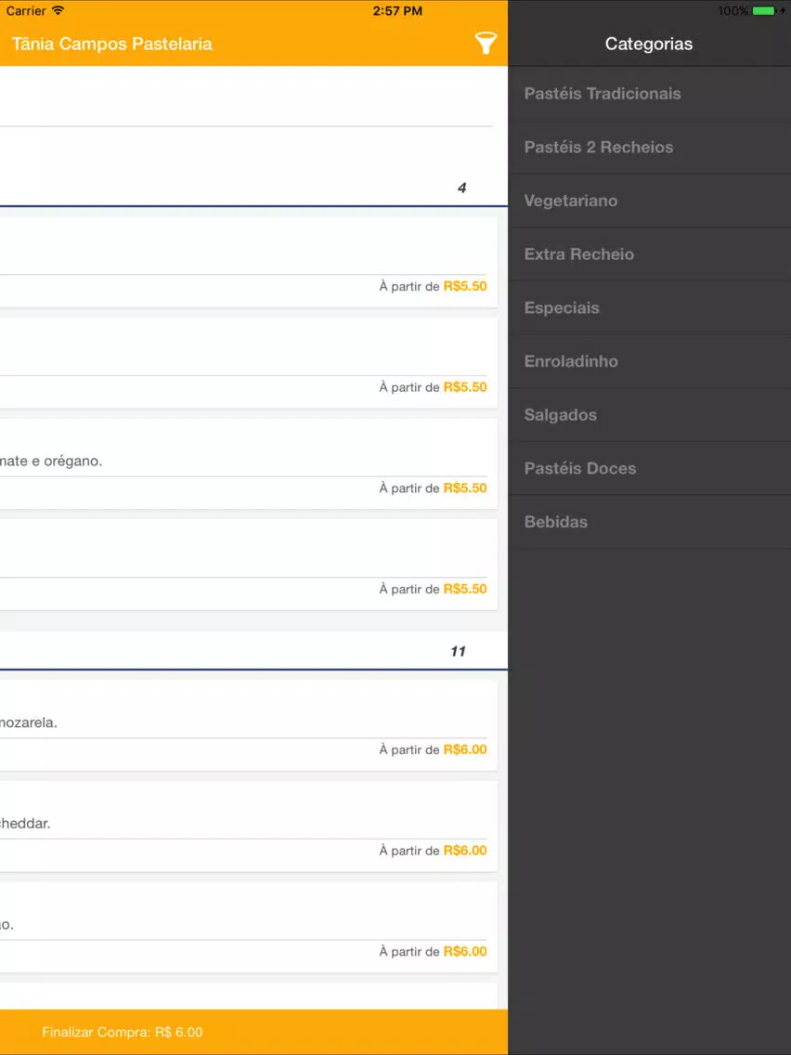Tap the Categorias header
This screenshot has width=791, height=1055.
pos(648,44)
